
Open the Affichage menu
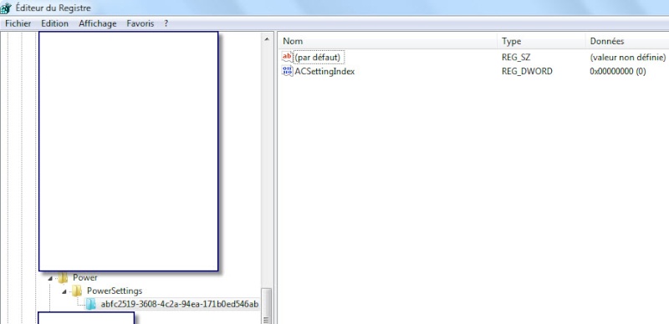click(97, 24)
